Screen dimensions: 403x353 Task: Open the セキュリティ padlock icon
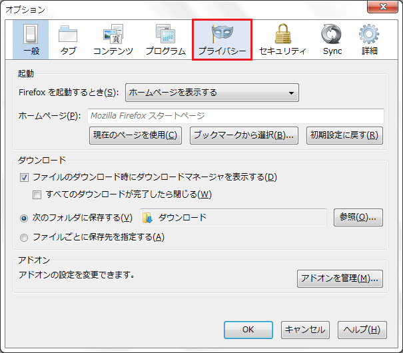[x=282, y=34]
